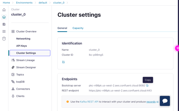Open Stream Designer page
This screenshot has height=111, width=179.
[26, 67]
